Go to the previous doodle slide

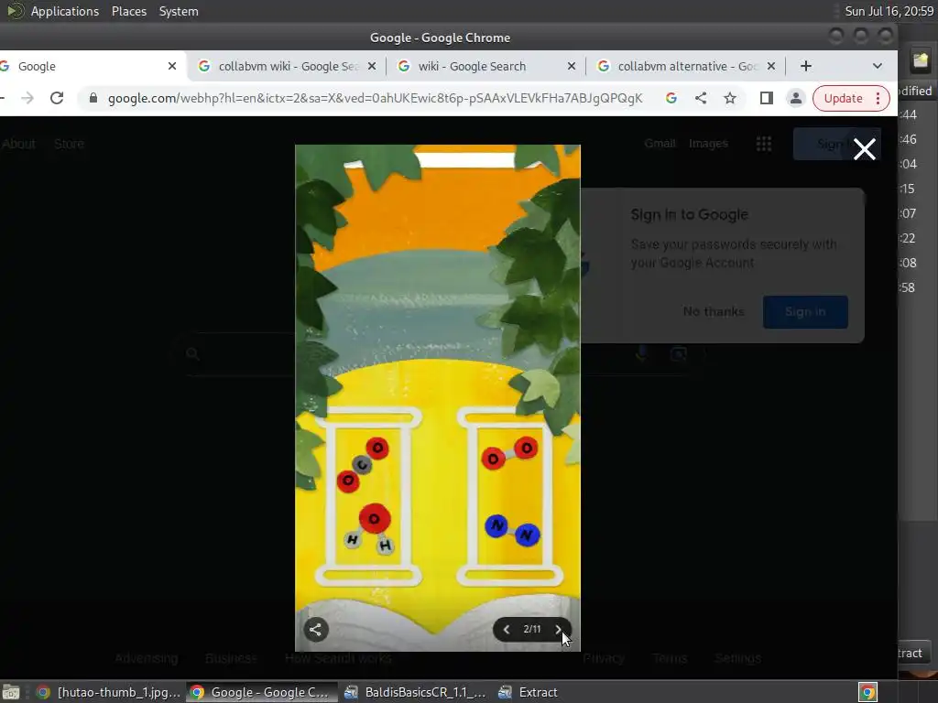[507, 629]
